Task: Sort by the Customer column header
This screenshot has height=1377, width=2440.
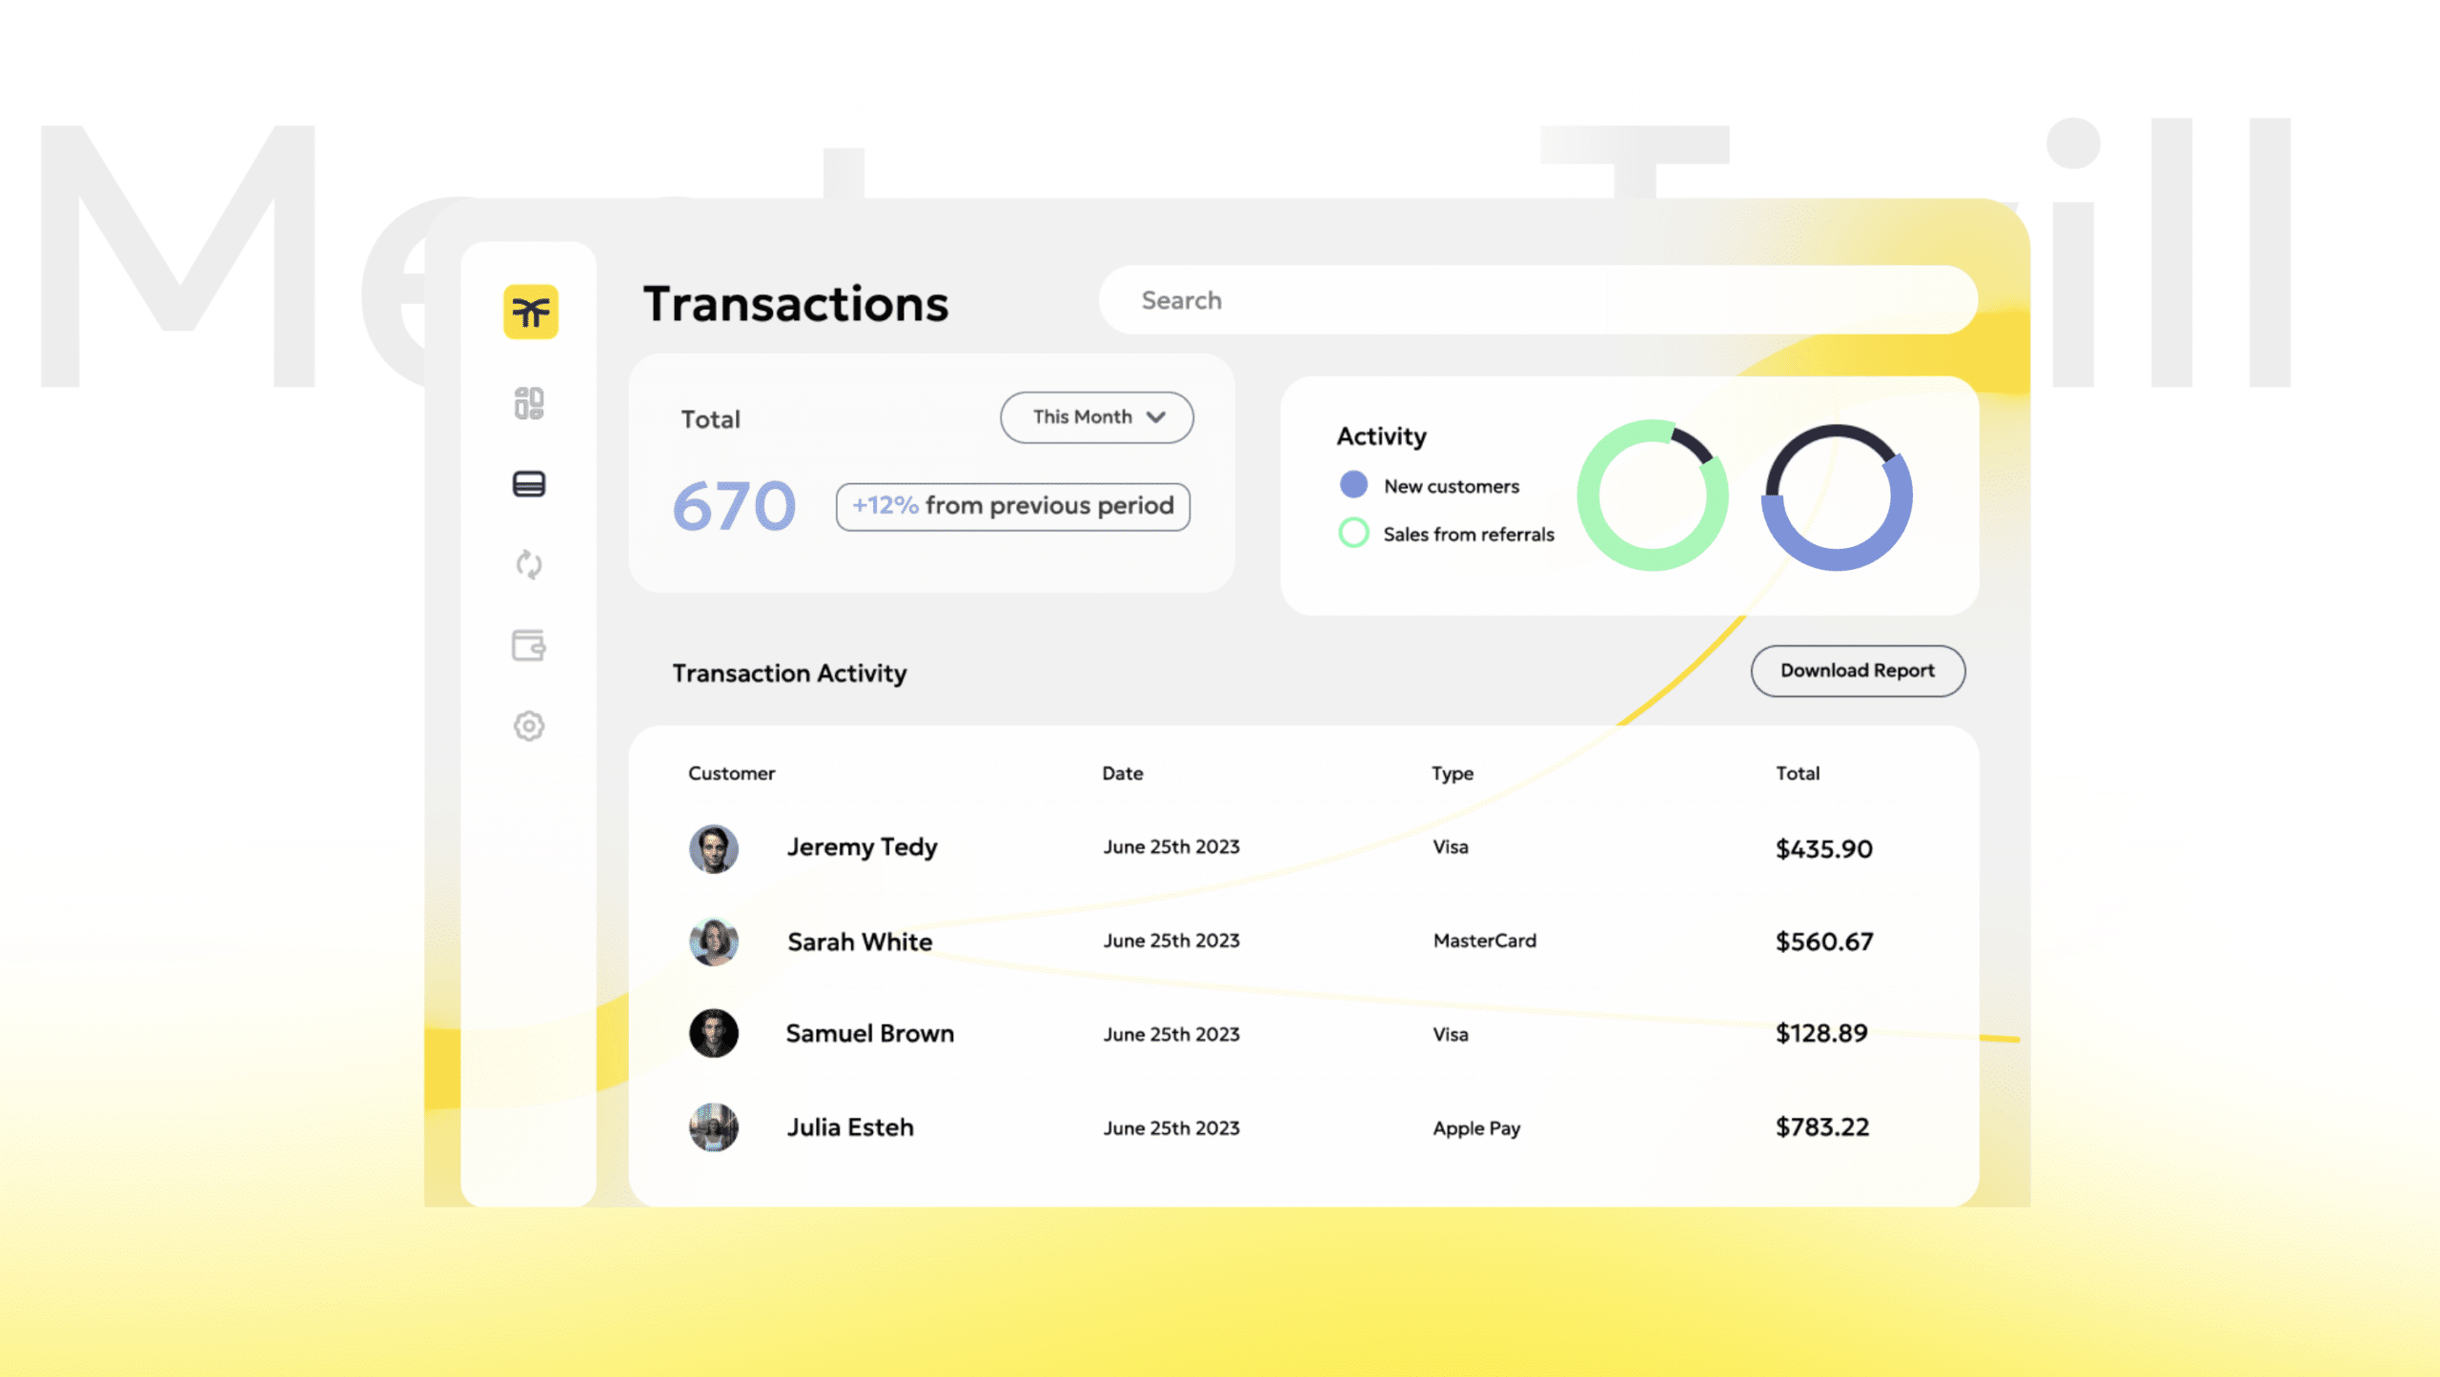Action: pos(731,773)
